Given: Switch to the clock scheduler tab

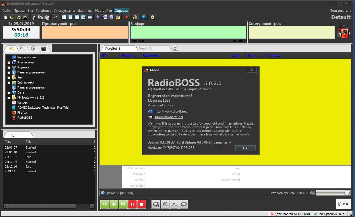Looking at the screenshot, I should click(x=33, y=49).
